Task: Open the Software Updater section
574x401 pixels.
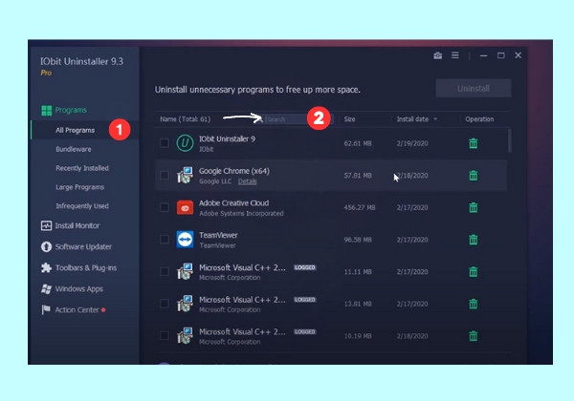Action: 83,247
